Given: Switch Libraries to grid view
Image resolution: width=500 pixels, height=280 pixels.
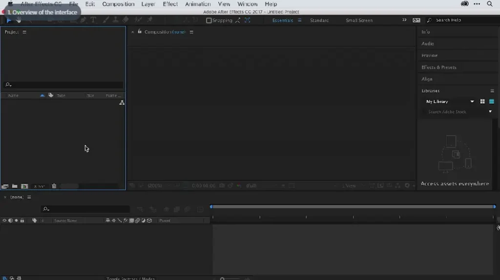Looking at the screenshot, I should click(x=482, y=101).
